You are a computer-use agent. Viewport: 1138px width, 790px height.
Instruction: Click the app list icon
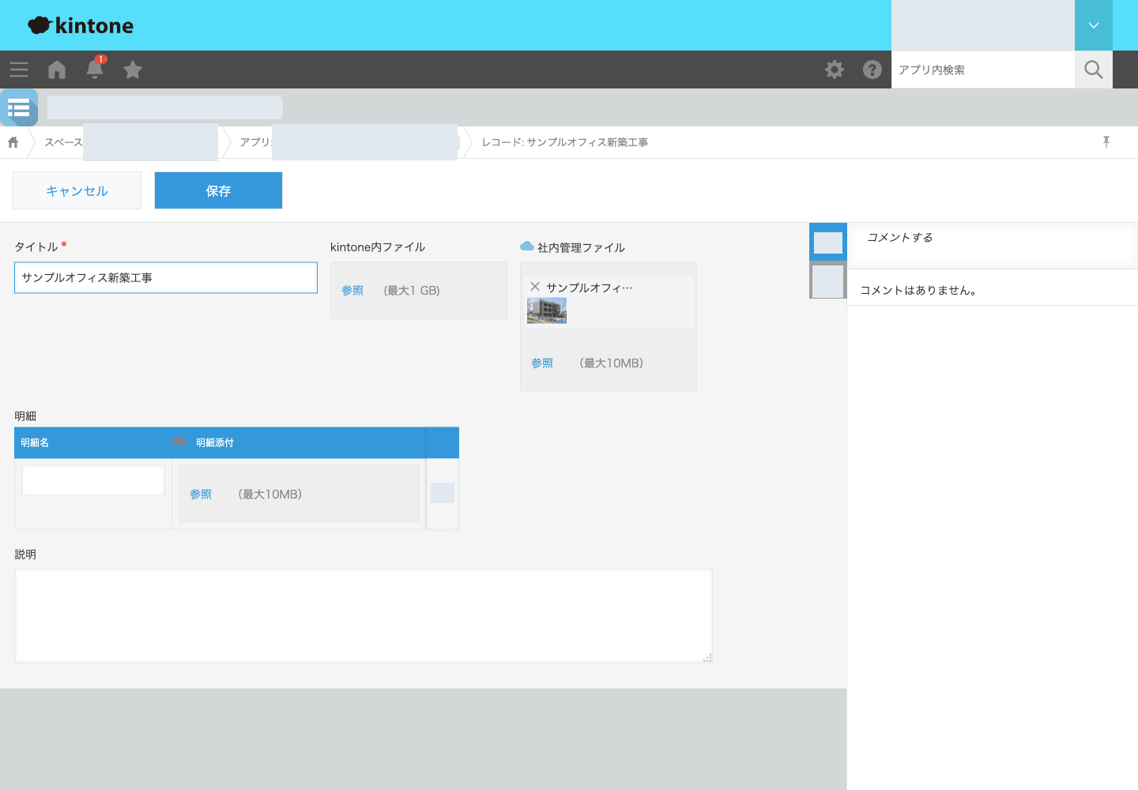point(19,107)
